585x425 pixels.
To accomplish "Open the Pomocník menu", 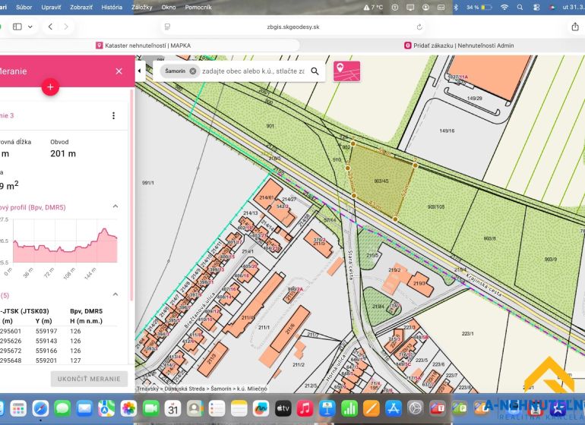I will [x=198, y=7].
